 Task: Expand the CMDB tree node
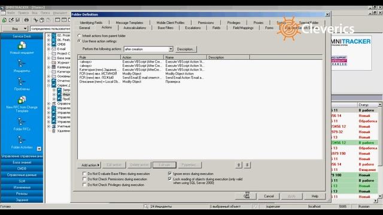coord(48,44)
